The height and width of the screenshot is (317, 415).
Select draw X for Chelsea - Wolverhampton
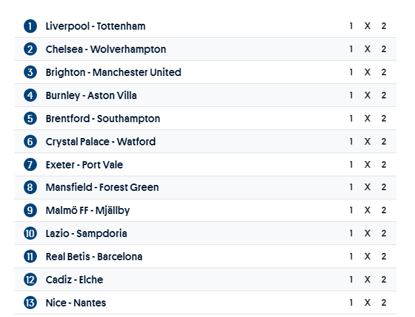point(367,50)
